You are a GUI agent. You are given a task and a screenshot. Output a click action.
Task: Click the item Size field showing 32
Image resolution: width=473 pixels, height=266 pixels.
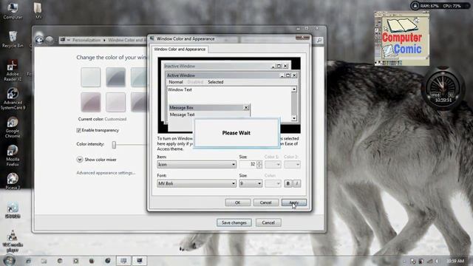tap(248, 164)
